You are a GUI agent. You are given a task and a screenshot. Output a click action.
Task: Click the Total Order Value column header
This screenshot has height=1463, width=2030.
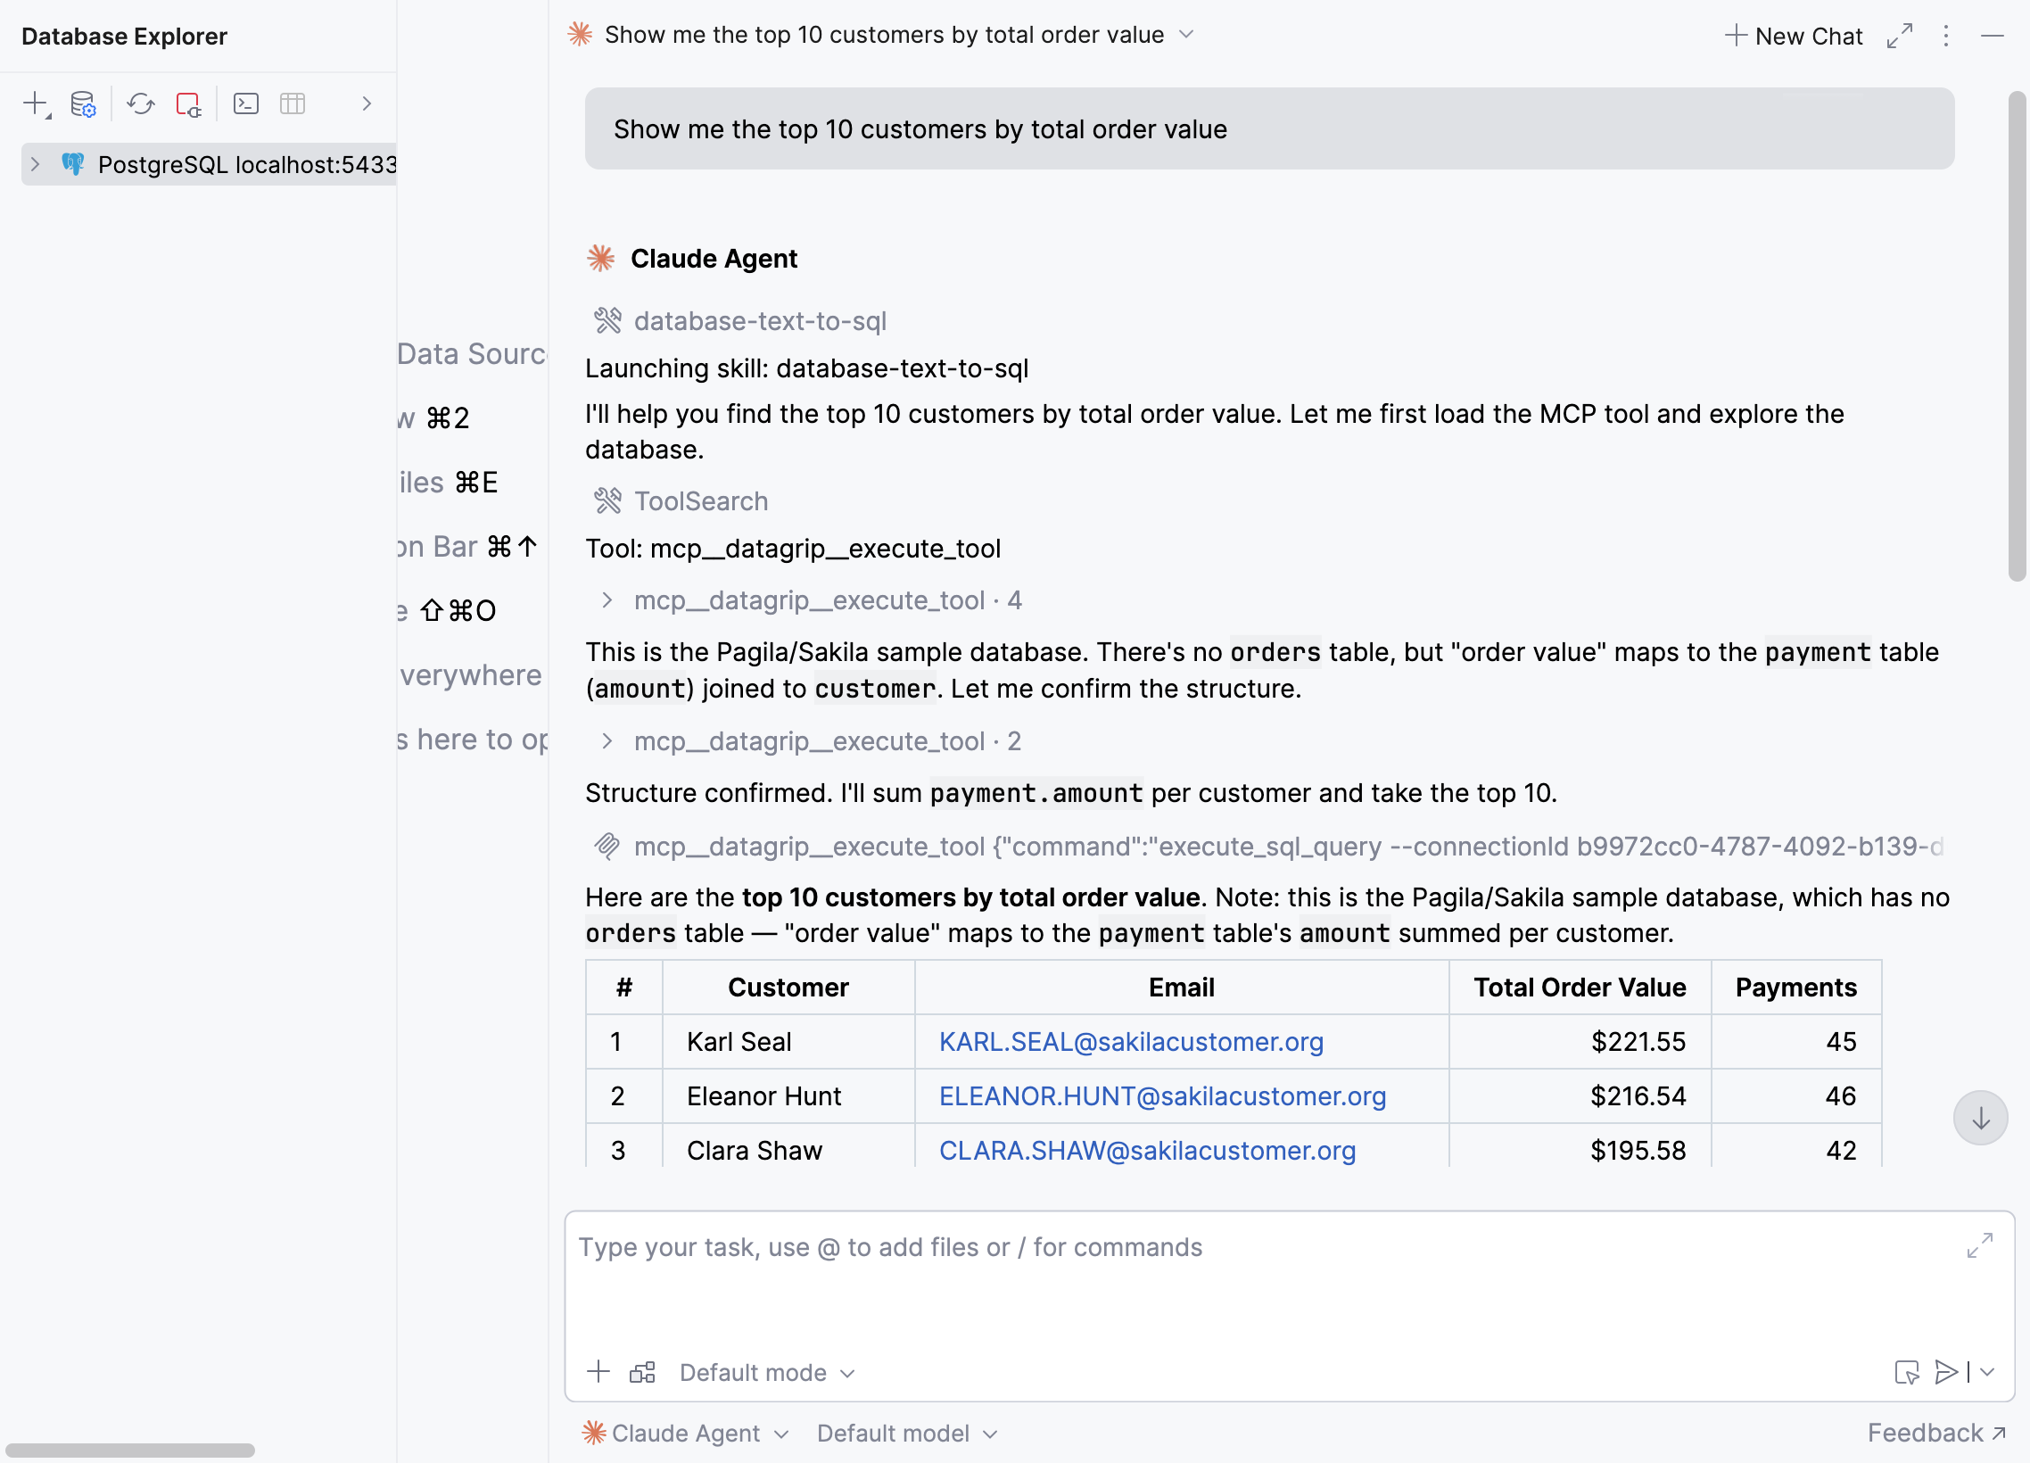(x=1580, y=988)
